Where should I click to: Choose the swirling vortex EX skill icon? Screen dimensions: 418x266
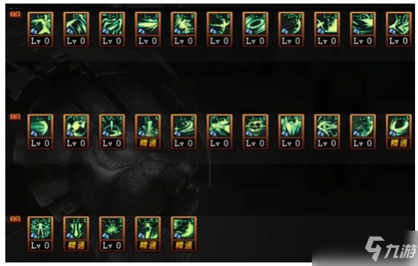pos(184,132)
